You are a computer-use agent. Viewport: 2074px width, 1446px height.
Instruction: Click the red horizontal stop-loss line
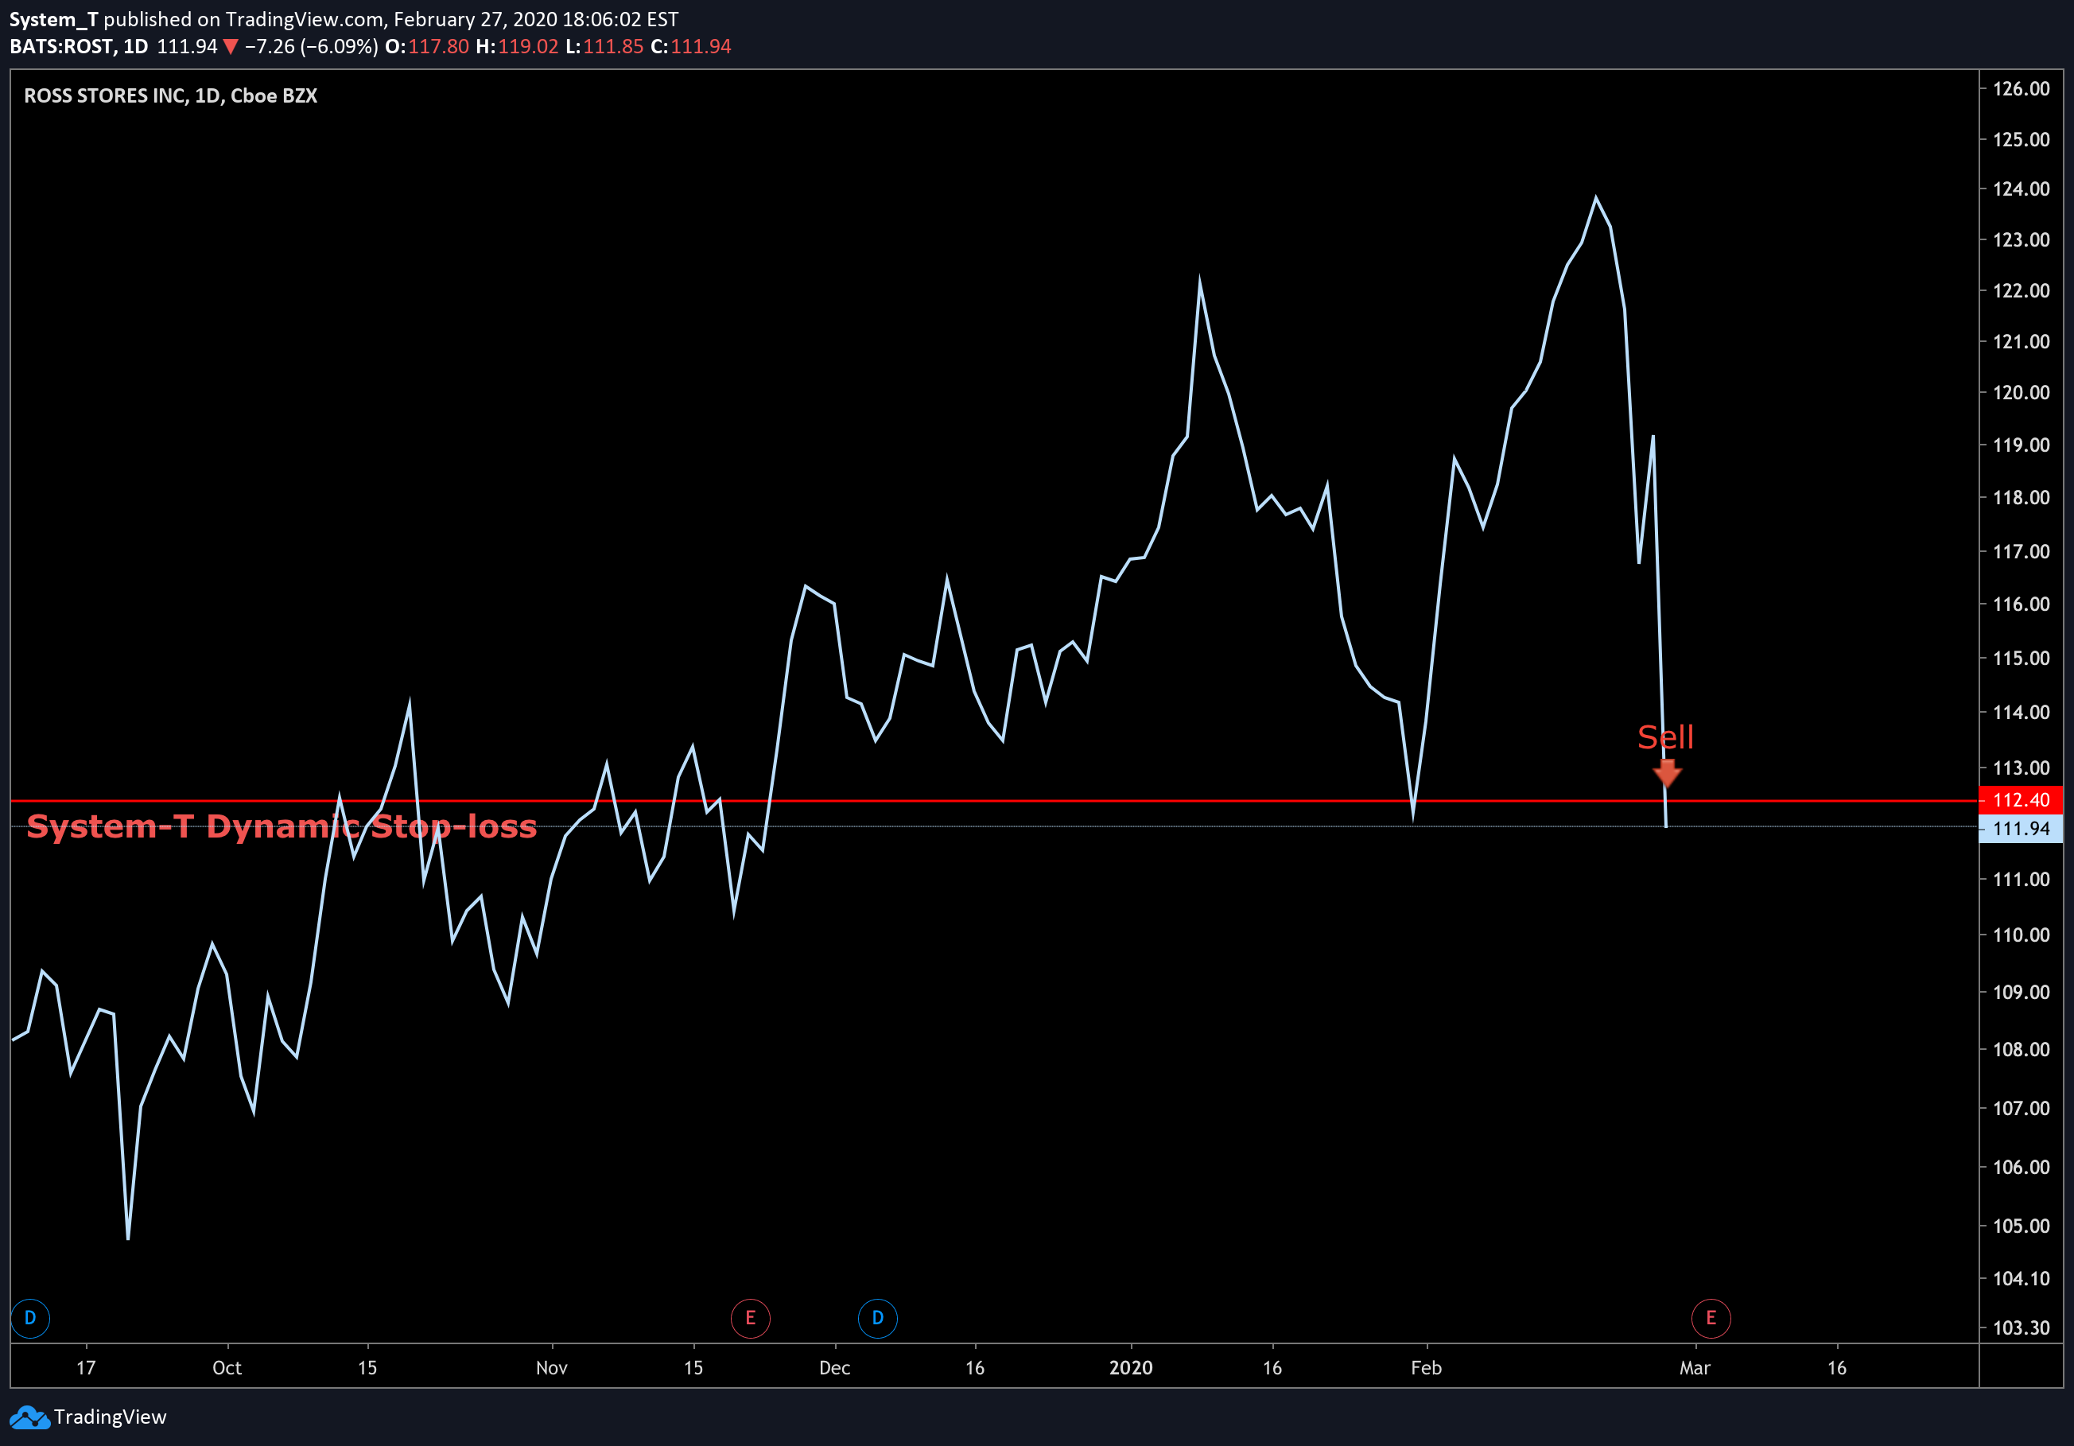(x=993, y=800)
